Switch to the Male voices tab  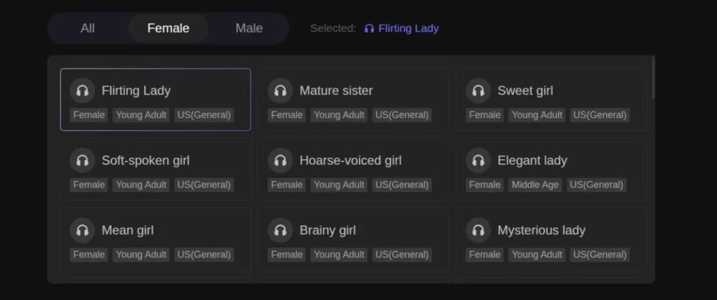[x=249, y=29]
